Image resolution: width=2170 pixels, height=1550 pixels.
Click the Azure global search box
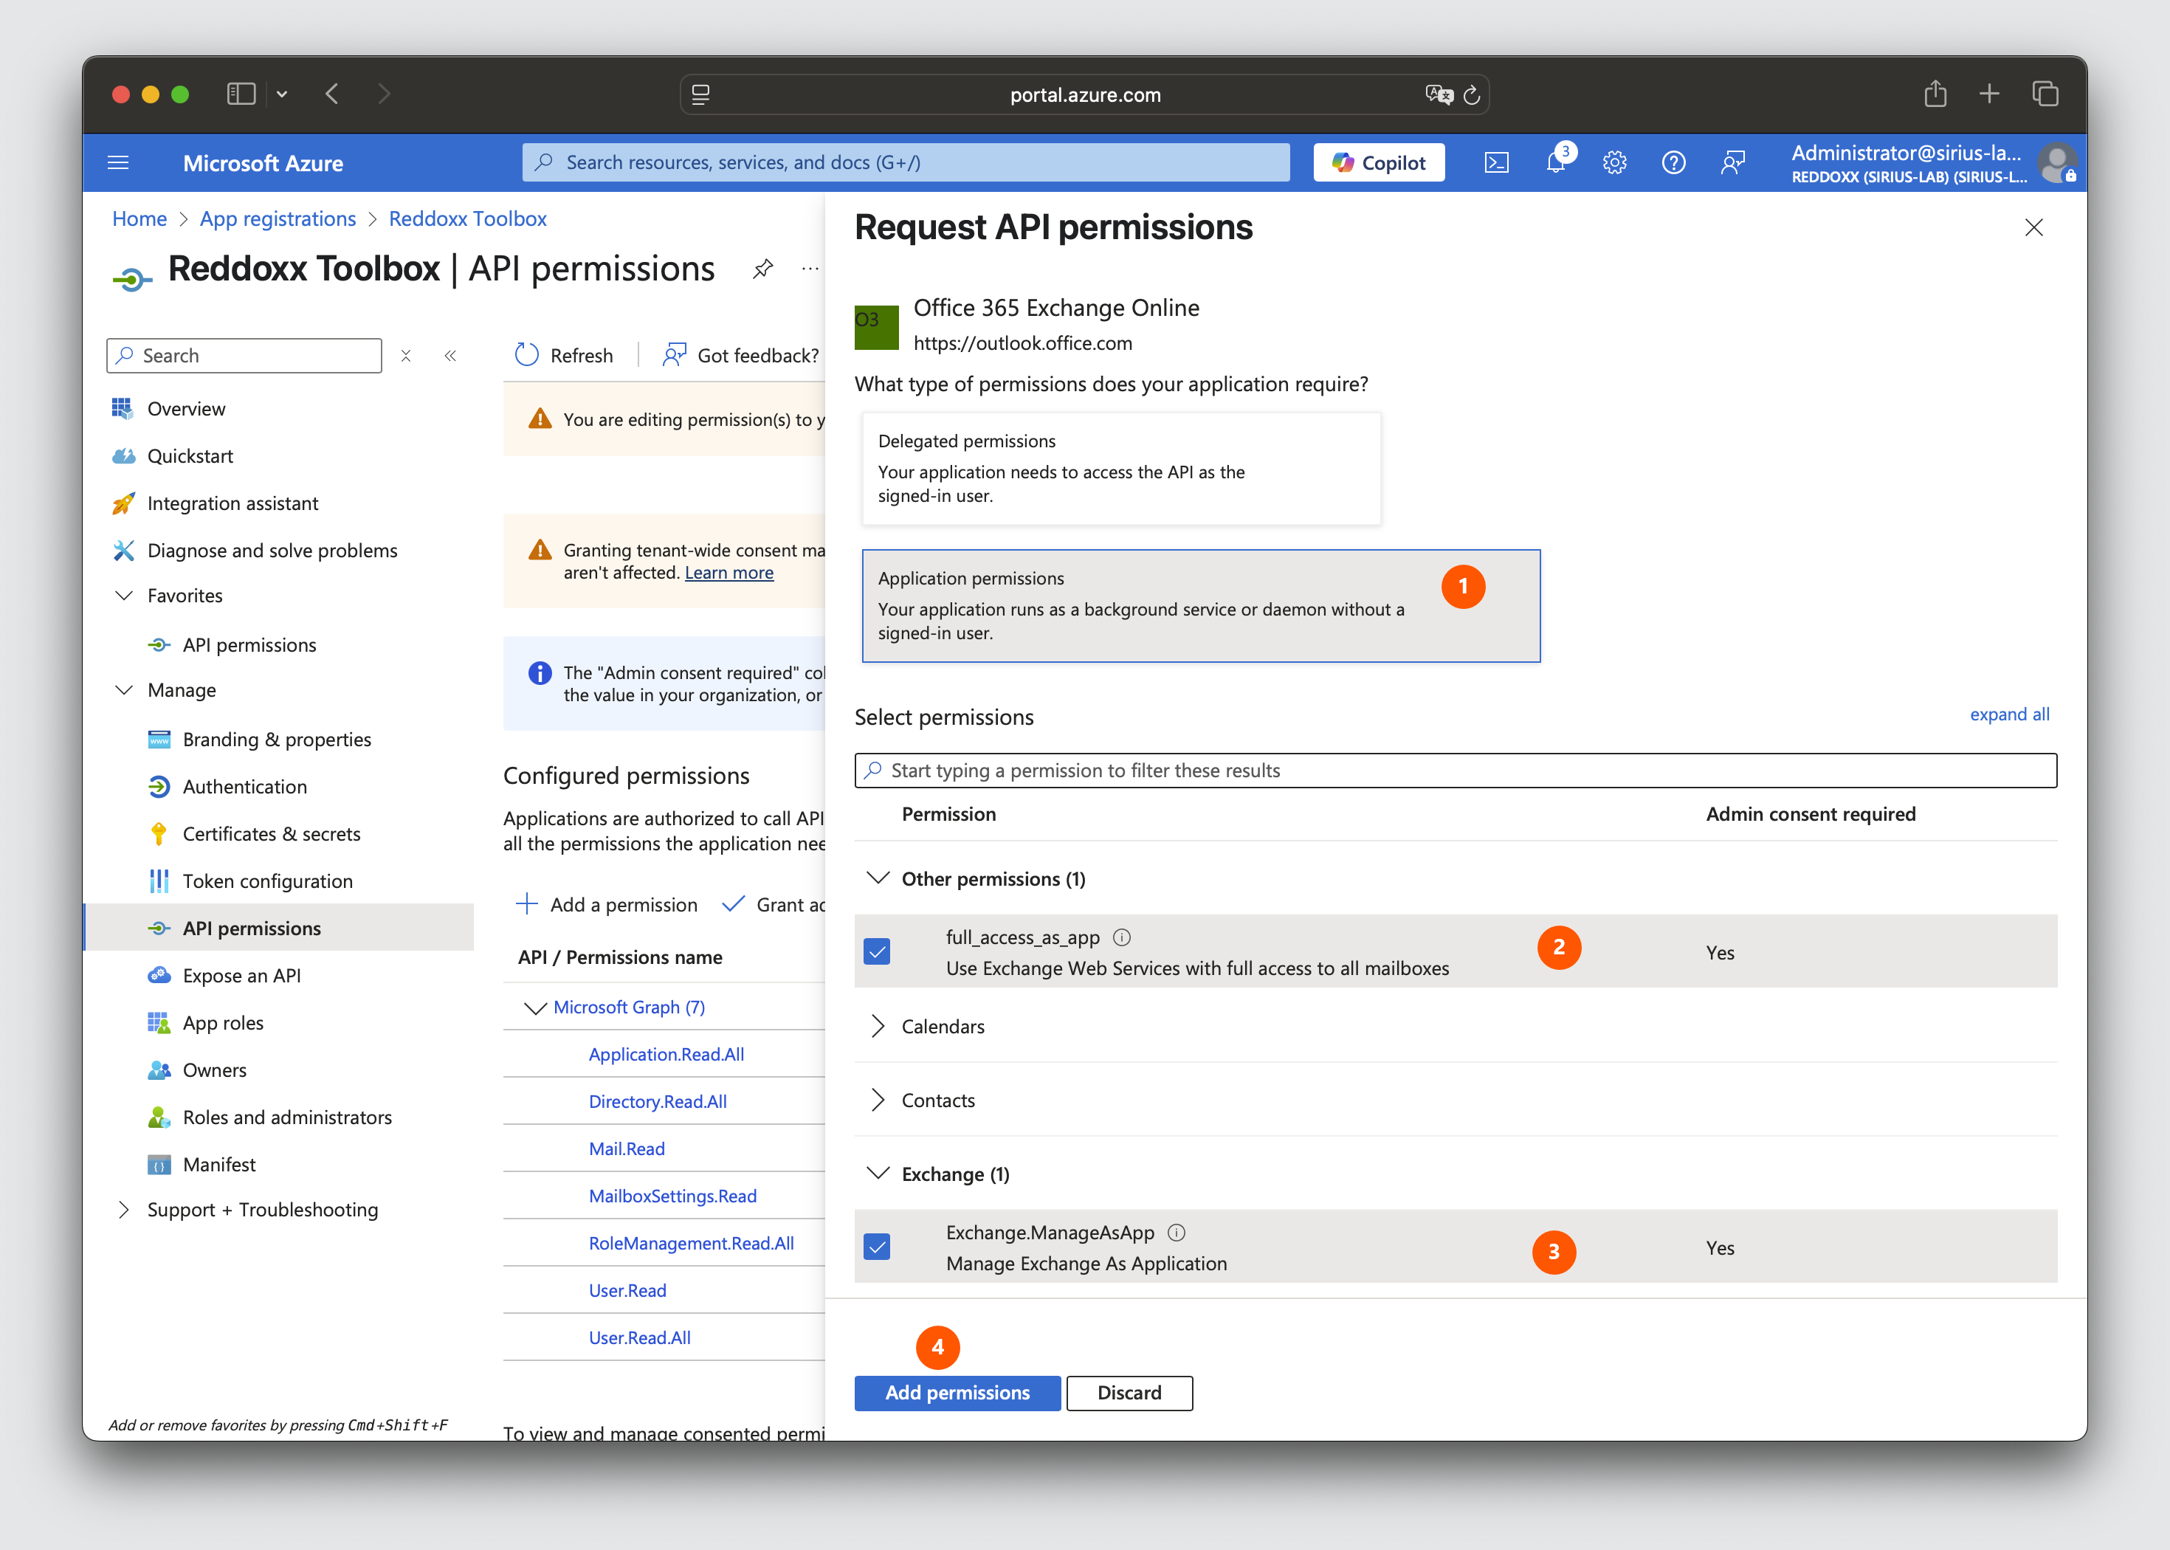point(906,162)
